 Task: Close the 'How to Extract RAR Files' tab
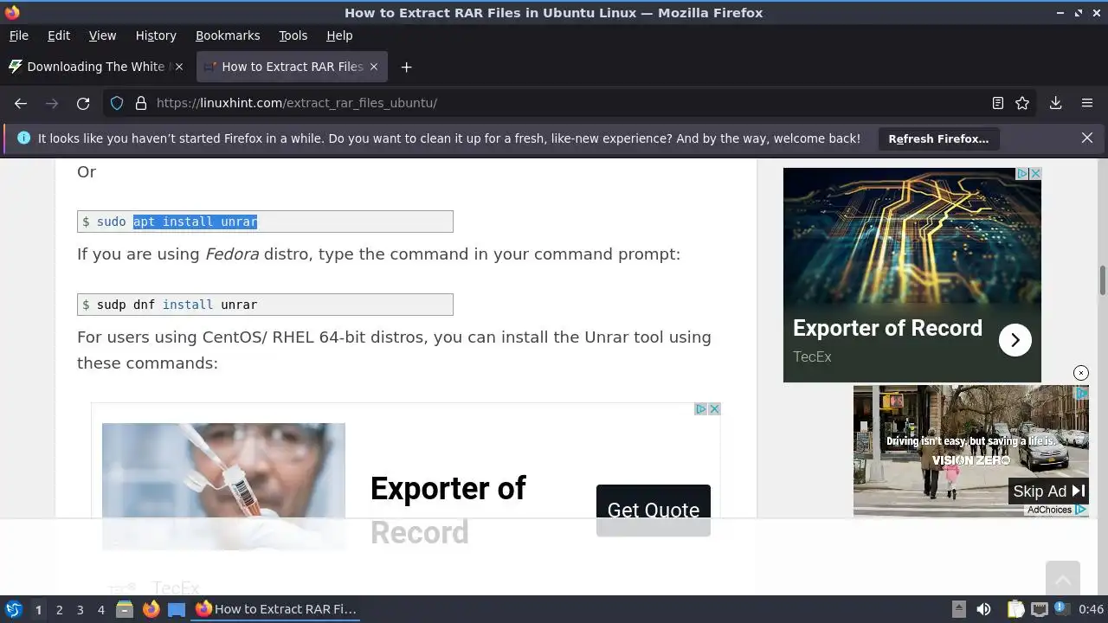click(x=374, y=67)
